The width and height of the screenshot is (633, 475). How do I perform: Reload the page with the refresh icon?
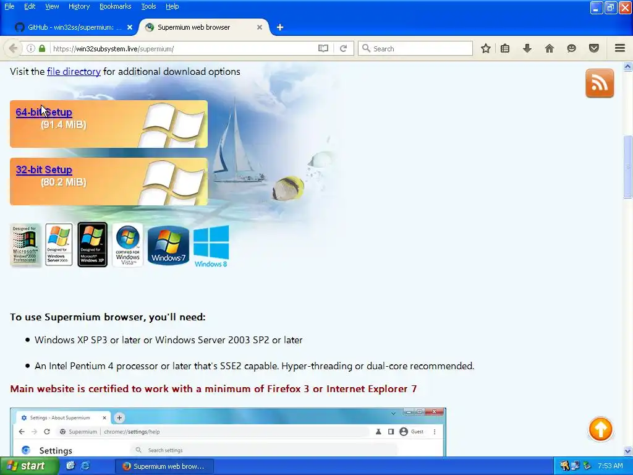[x=344, y=48]
